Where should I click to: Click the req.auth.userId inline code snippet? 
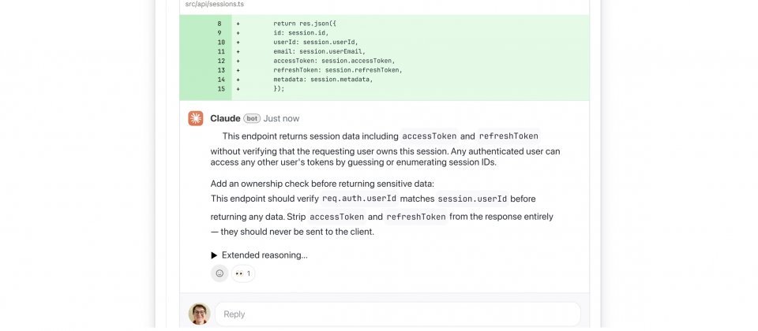[359, 199]
